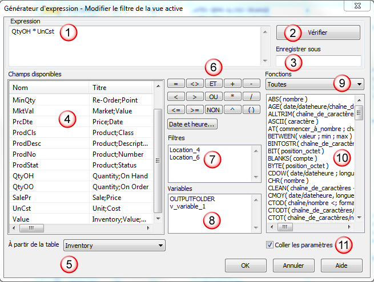Click the Vérifier button

[x=318, y=32]
